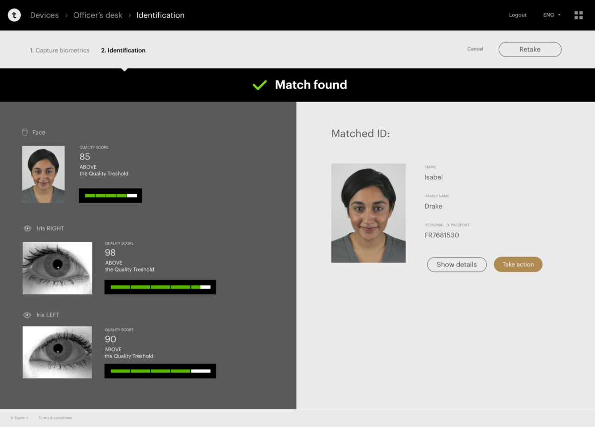Image resolution: width=595 pixels, height=427 pixels.
Task: Open Officer's desk from the breadcrumb
Action: tap(98, 15)
